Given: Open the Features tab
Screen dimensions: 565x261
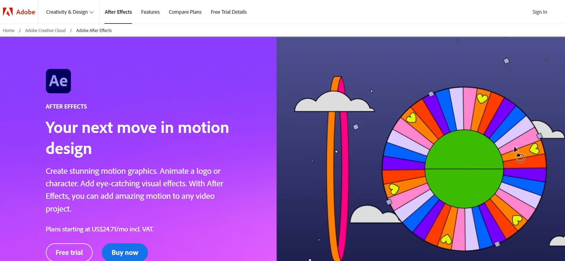Looking at the screenshot, I should click(x=150, y=12).
